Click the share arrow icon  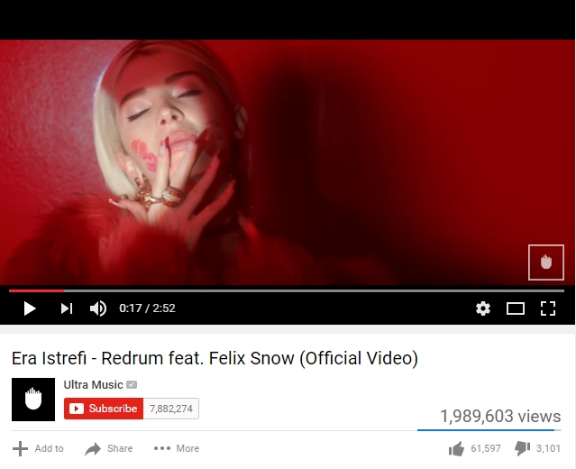coord(93,449)
